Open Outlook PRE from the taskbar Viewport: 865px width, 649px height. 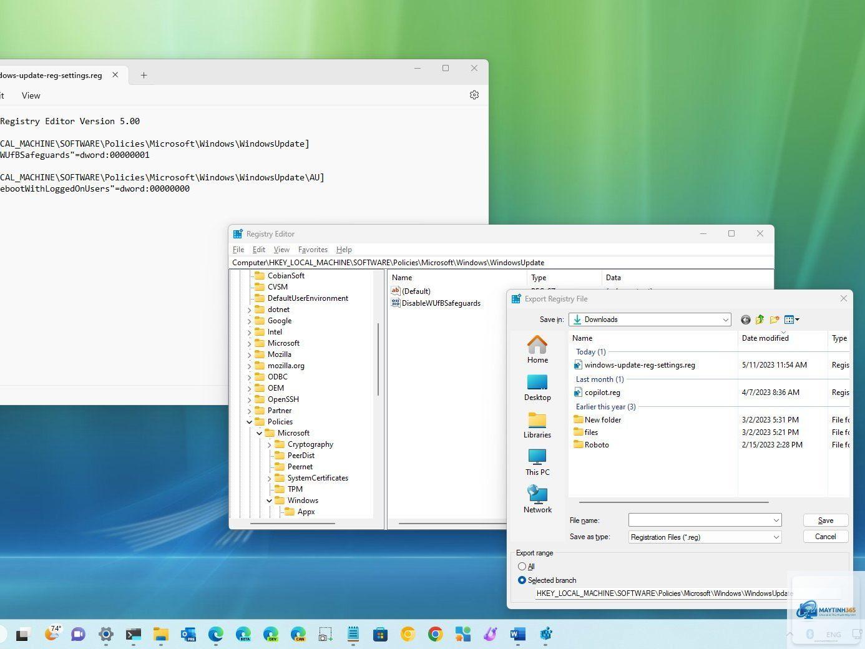tap(188, 635)
